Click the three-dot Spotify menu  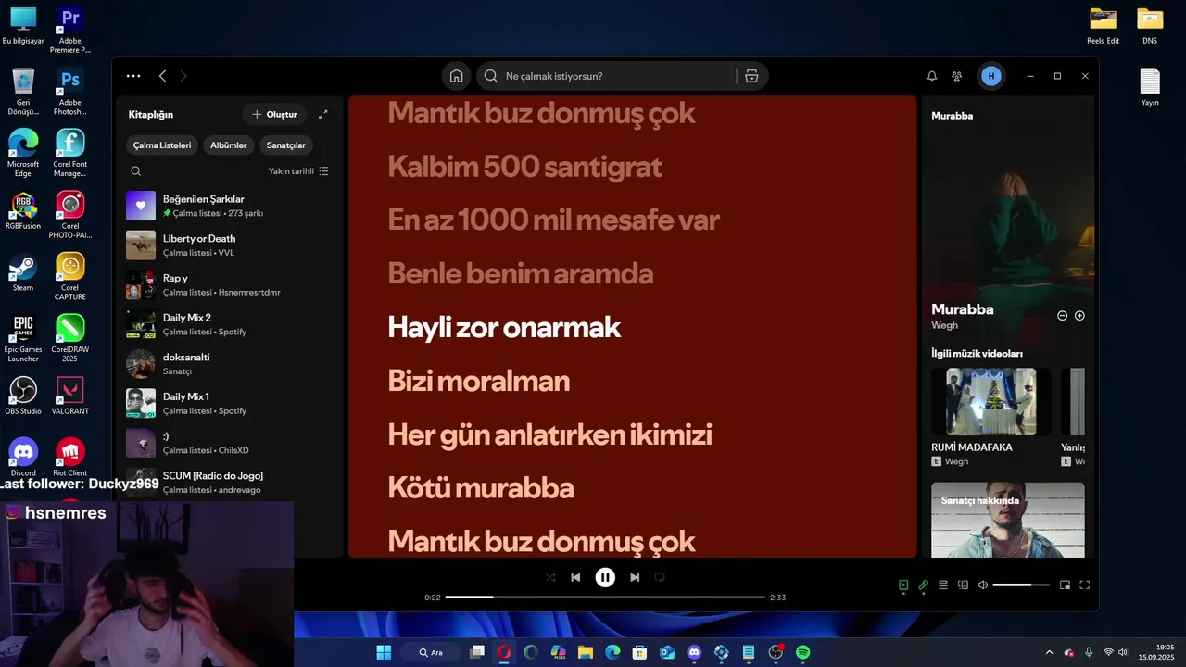tap(133, 76)
